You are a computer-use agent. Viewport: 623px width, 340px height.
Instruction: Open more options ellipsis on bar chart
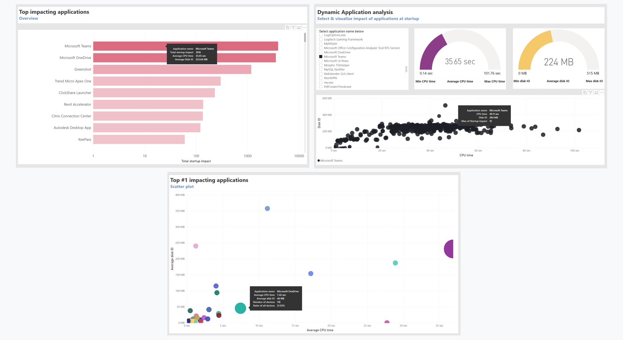(305, 27)
